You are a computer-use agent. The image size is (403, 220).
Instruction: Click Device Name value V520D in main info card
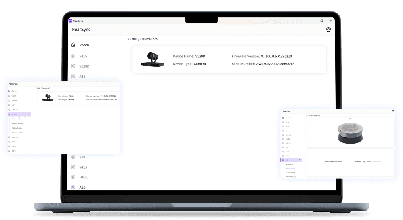[x=200, y=56]
